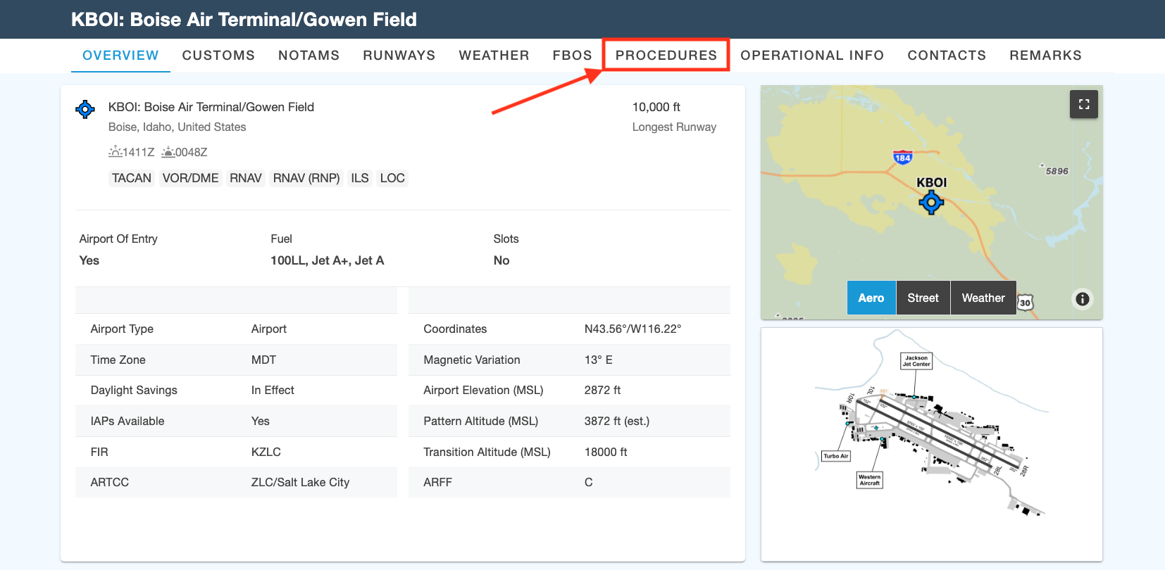Image resolution: width=1165 pixels, height=570 pixels.
Task: Switch map to Aero view
Action: tap(871, 298)
